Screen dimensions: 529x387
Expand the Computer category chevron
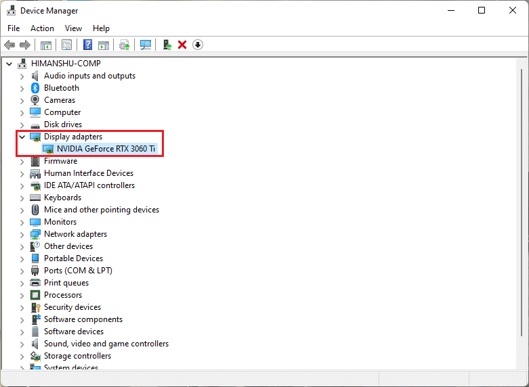coord(22,112)
